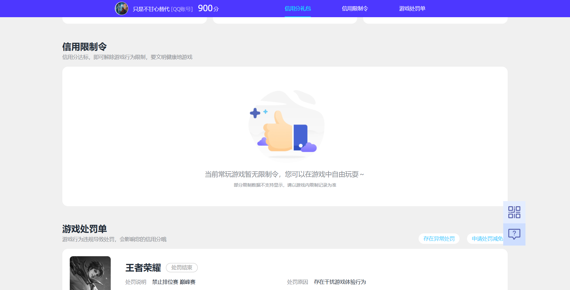Click the [QQ账号] account label

coord(181,9)
